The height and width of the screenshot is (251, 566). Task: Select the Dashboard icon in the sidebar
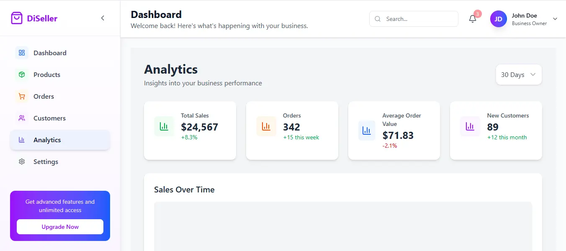(x=21, y=53)
